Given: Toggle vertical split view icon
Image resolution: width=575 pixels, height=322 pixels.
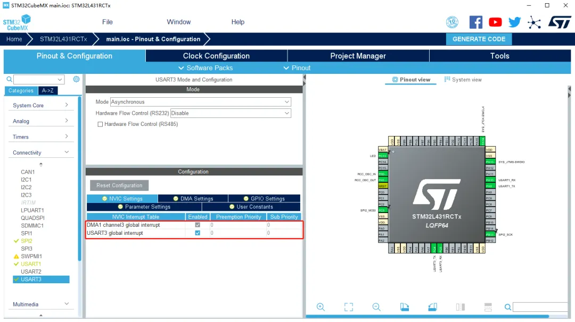Looking at the screenshot, I should [x=460, y=307].
